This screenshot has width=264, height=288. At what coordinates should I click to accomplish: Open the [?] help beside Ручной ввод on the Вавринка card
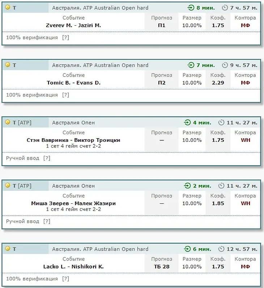click(x=47, y=158)
